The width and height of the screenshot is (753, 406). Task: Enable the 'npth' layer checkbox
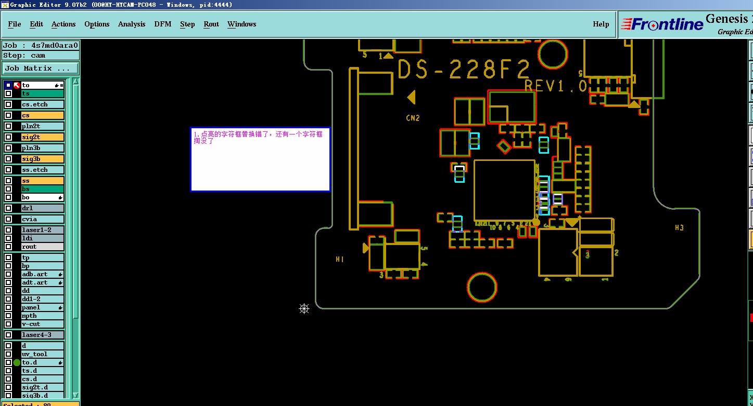8,316
